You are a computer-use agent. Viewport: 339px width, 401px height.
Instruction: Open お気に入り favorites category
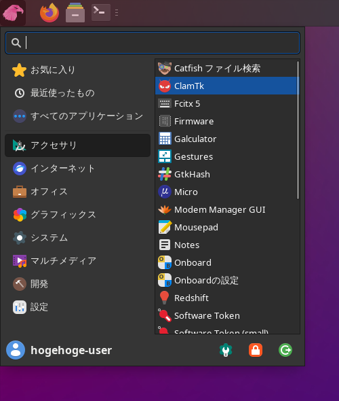pyautogui.click(x=77, y=70)
